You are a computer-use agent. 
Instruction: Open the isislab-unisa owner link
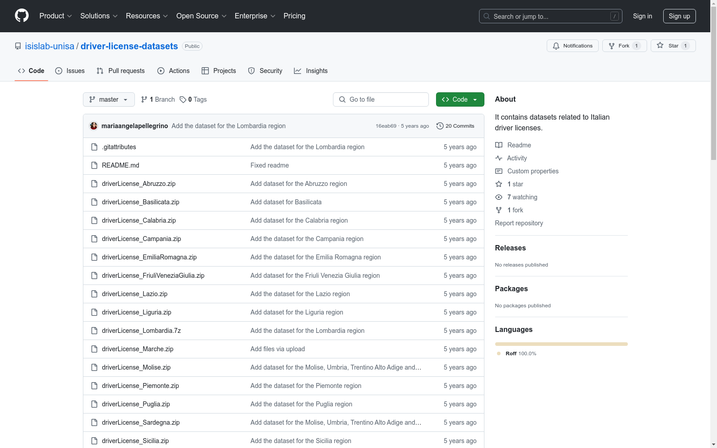coord(50,46)
